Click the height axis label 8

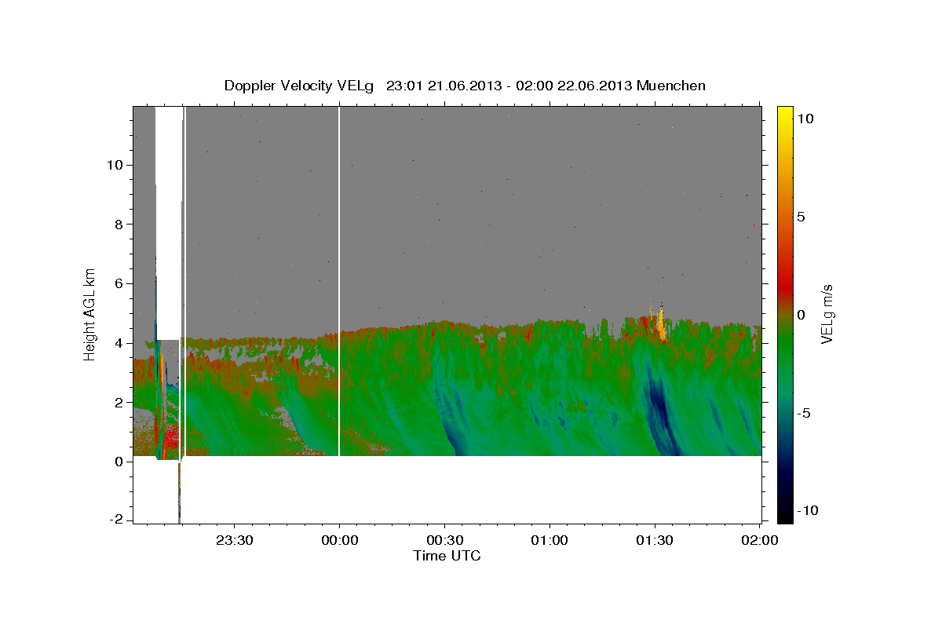(x=119, y=224)
